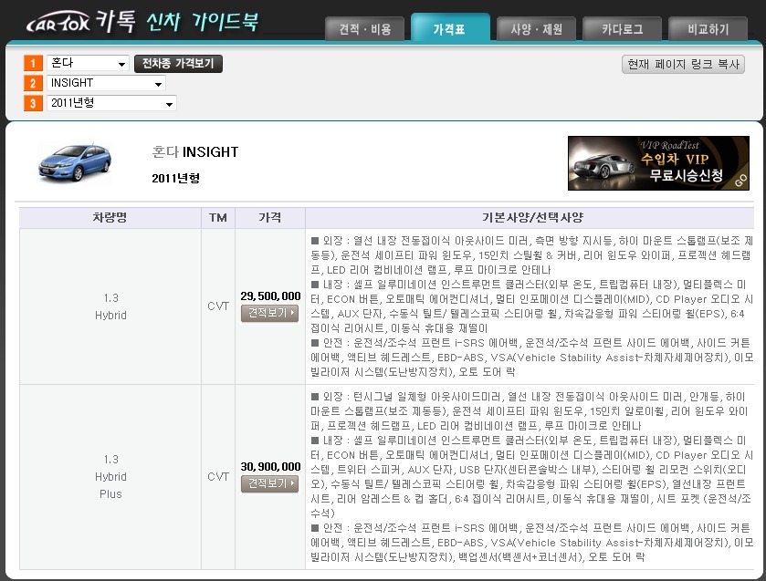Switch to the 견적·비용 tab

(x=365, y=29)
